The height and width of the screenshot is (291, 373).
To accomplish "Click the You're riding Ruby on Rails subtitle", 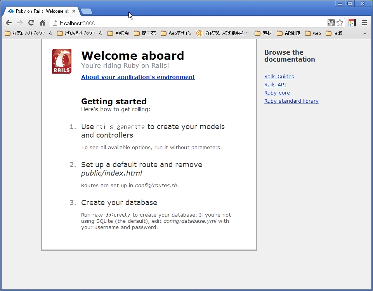I will [x=125, y=65].
